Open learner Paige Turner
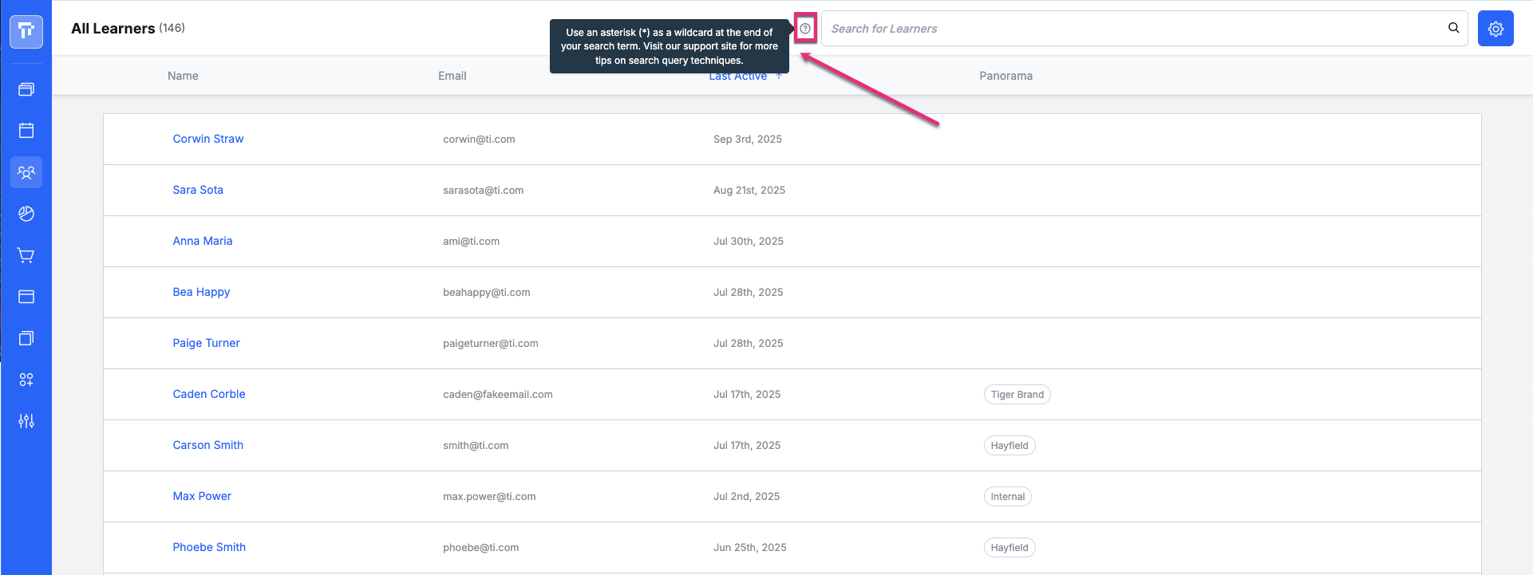The image size is (1533, 575). tap(206, 343)
